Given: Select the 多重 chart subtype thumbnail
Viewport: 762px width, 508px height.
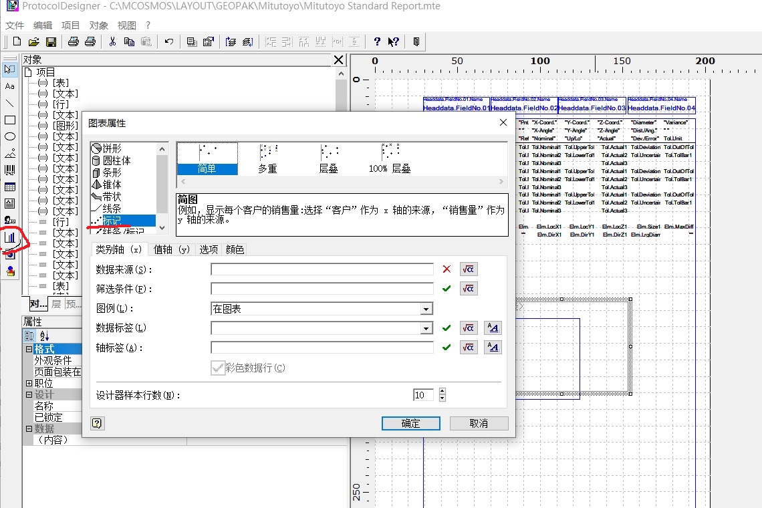Looking at the screenshot, I should pos(268,158).
